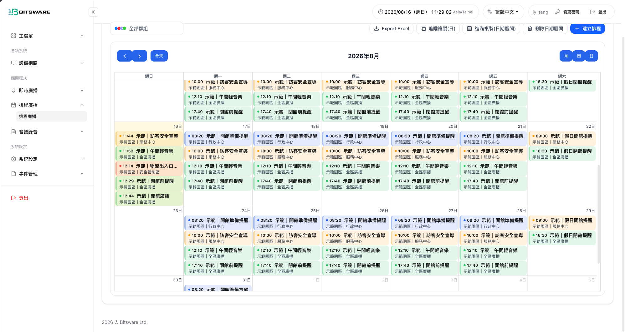
Task: Open the 09:00 假日開館提醒 event on the 22nd
Action: (562, 139)
